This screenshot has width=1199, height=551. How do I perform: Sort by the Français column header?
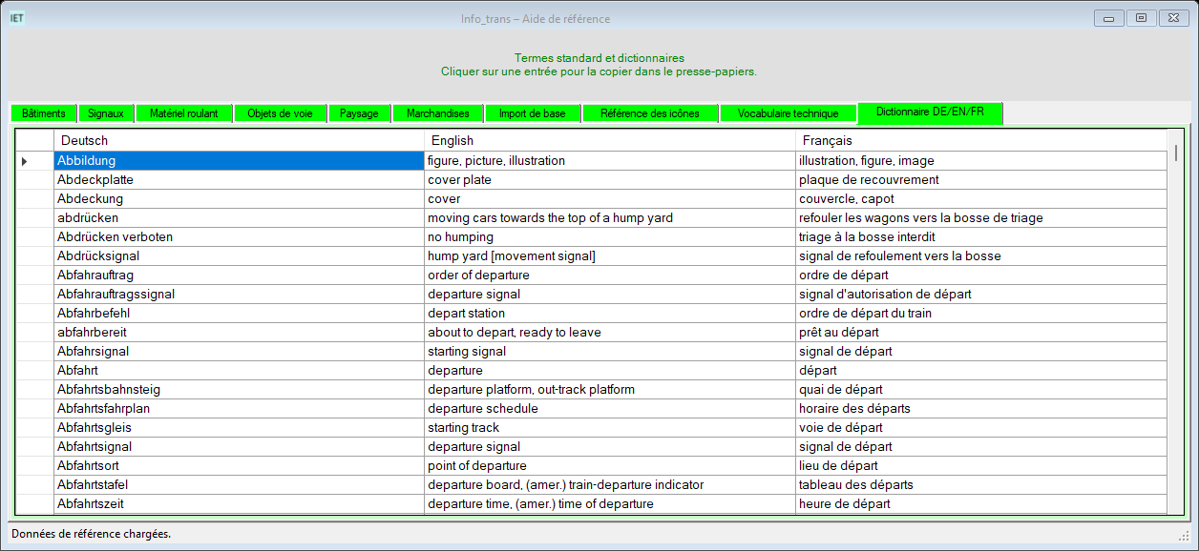pos(980,141)
